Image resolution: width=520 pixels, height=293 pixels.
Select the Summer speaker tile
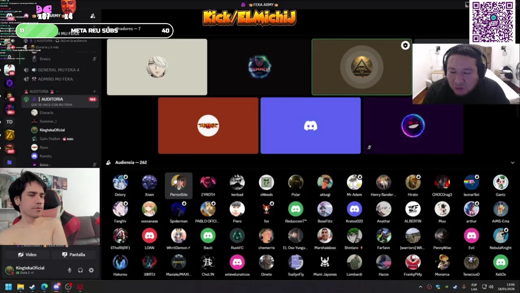pos(259,67)
